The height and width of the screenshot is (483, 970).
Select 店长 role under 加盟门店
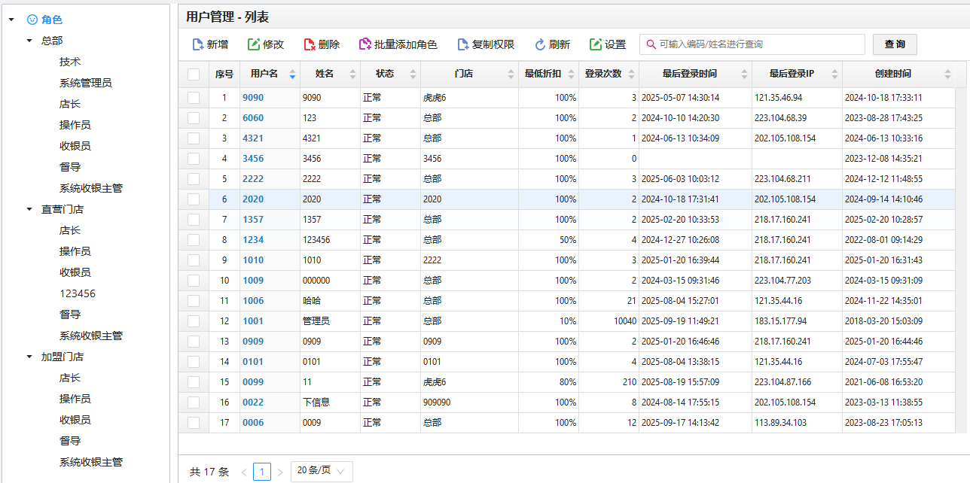click(70, 378)
